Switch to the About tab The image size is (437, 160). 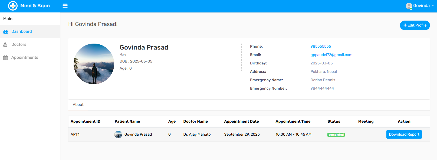click(x=78, y=105)
